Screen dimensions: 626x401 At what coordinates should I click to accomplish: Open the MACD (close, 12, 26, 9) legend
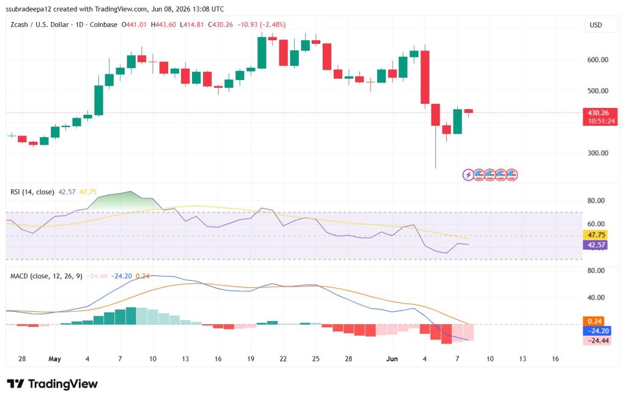coord(46,276)
